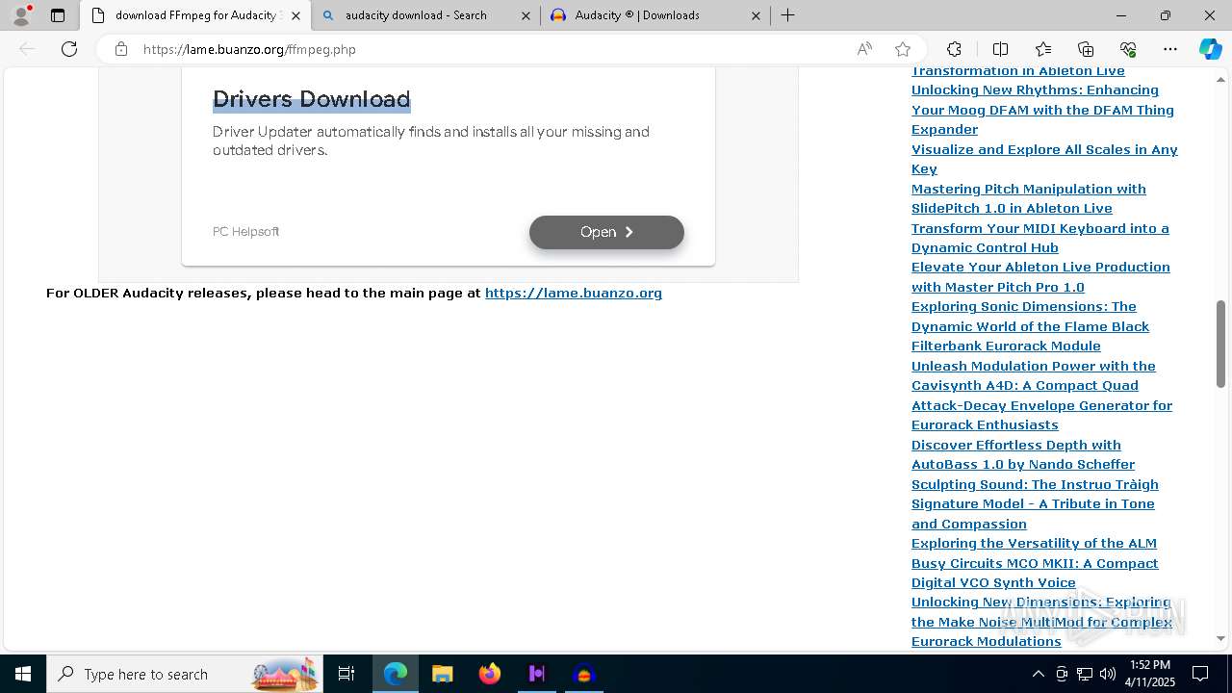Screen dimensions: 1232x693
Task: Open the Audacity taskbar icon
Action: click(x=584, y=674)
